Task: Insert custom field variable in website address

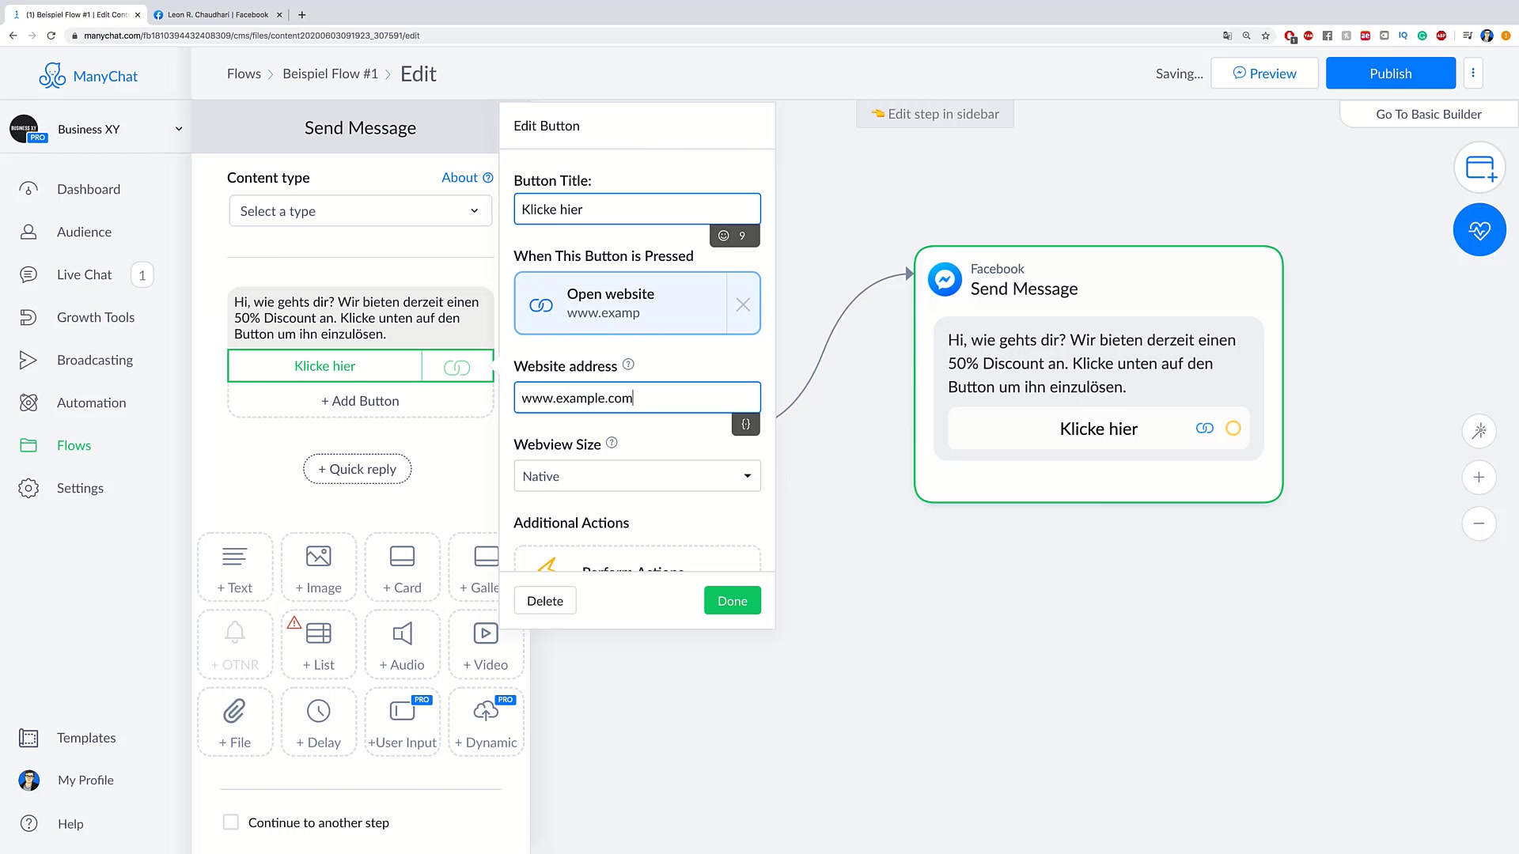Action: [x=745, y=425]
